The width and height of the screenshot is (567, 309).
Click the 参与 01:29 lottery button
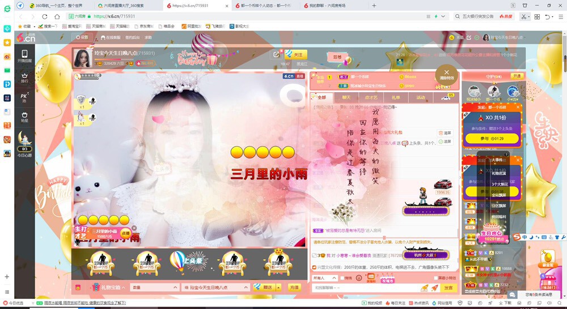pyautogui.click(x=492, y=138)
